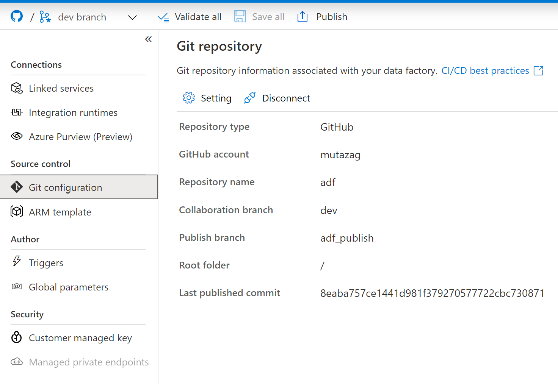
Task: Click the Validate all checkmark icon
Action: pyautogui.click(x=163, y=17)
